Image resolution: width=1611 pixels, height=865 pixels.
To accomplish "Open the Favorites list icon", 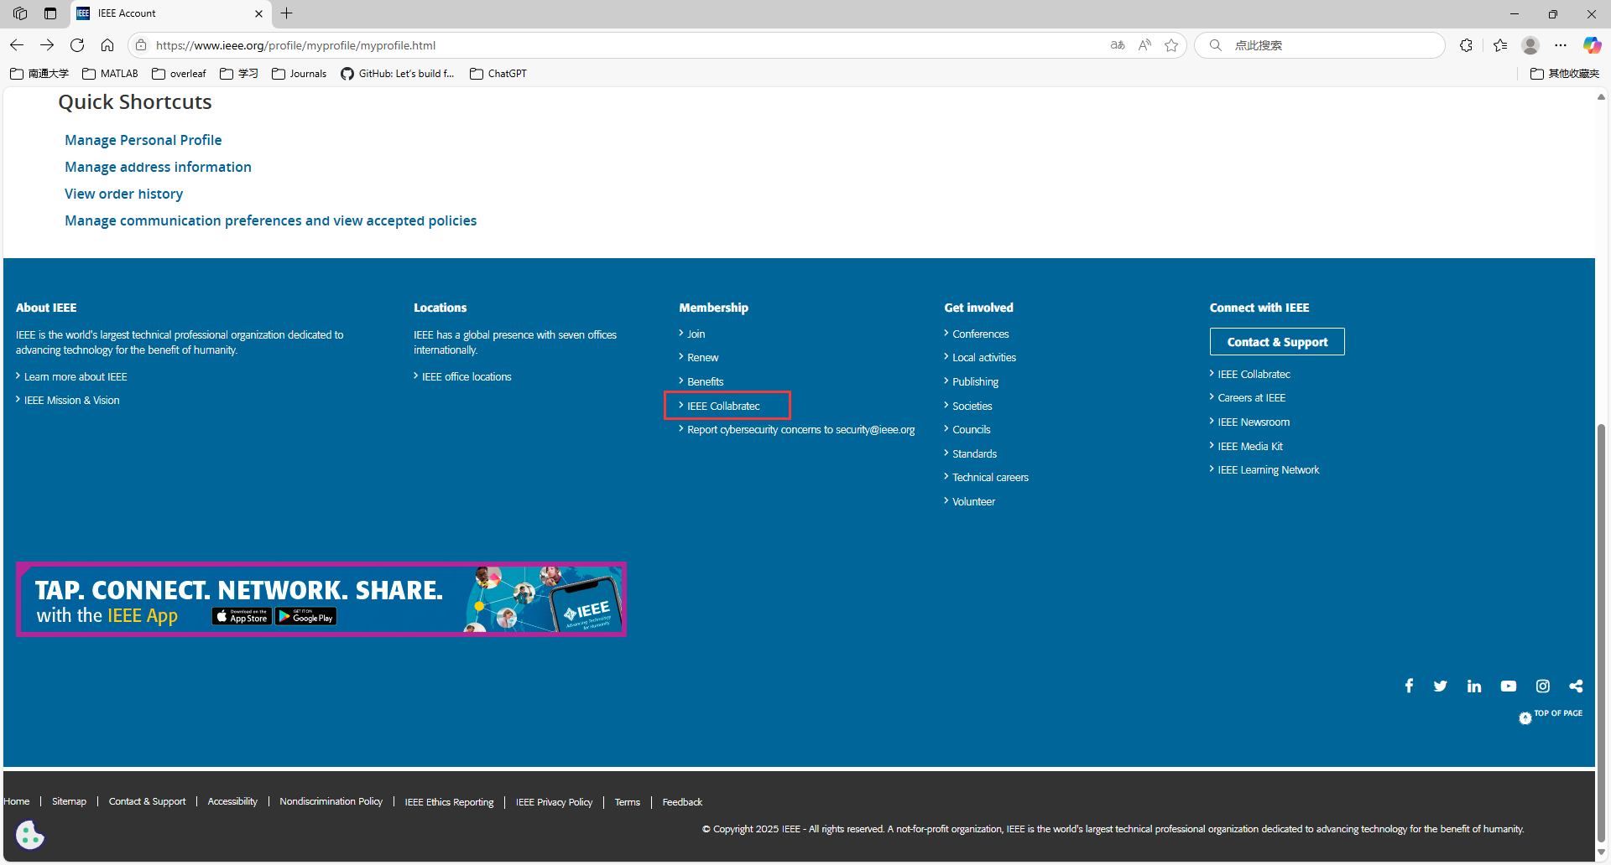I will click(1500, 45).
